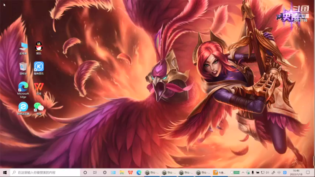
Task: Expand hidden system tray icons chevron
Action: pyautogui.click(x=243, y=172)
